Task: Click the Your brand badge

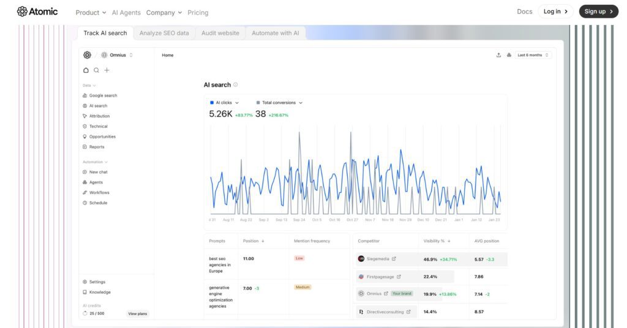Action: (x=402, y=294)
